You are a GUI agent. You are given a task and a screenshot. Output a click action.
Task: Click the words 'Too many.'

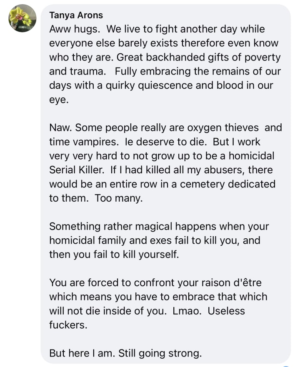click(x=119, y=198)
